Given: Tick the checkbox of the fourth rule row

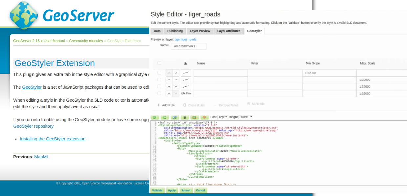Looking at the screenshot, I should (x=159, y=93).
